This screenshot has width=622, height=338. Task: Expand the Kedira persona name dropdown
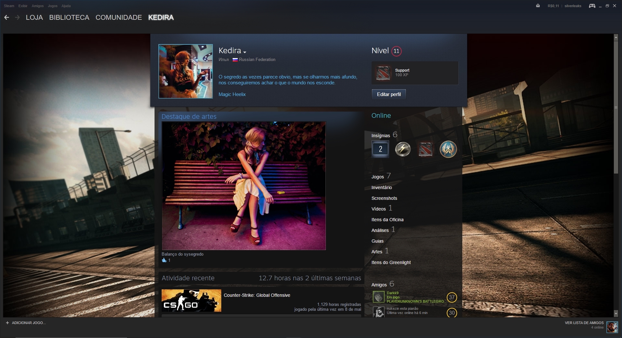245,52
